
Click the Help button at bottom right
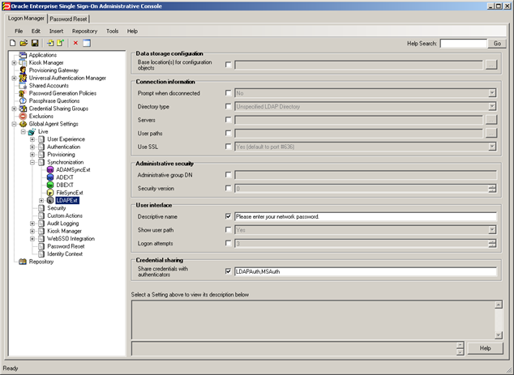485,348
